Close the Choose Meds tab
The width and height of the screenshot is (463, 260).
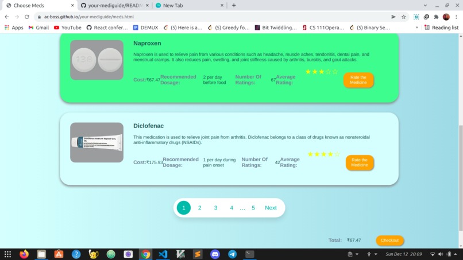click(72, 5)
